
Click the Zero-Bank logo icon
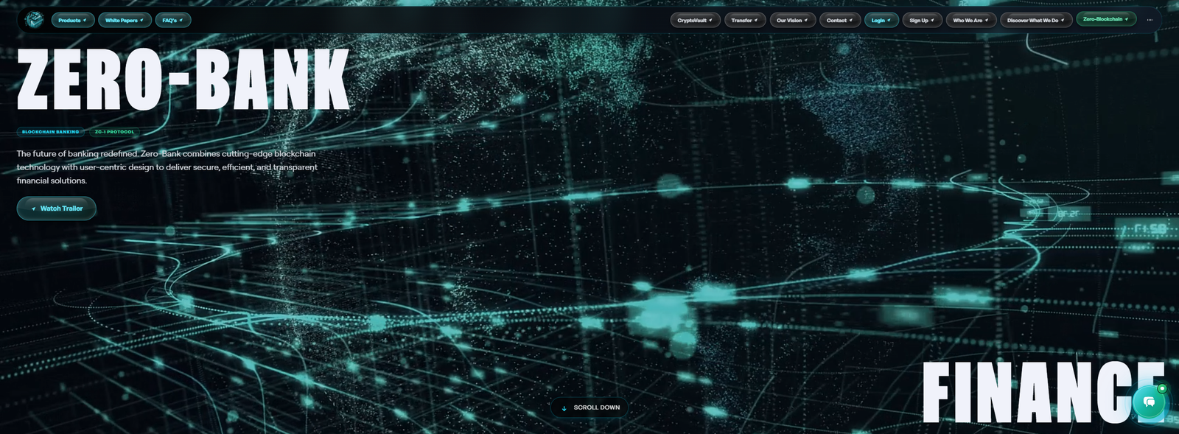tap(34, 20)
